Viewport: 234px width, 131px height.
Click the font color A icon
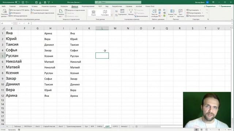40,3
